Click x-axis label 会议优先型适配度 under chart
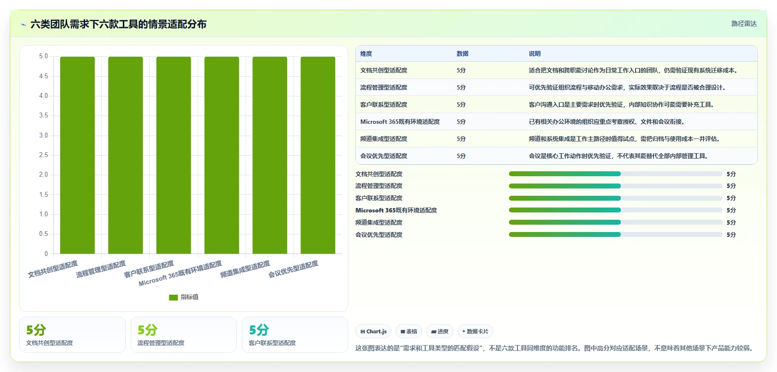Viewport: 777px width, 372px height. point(293,269)
